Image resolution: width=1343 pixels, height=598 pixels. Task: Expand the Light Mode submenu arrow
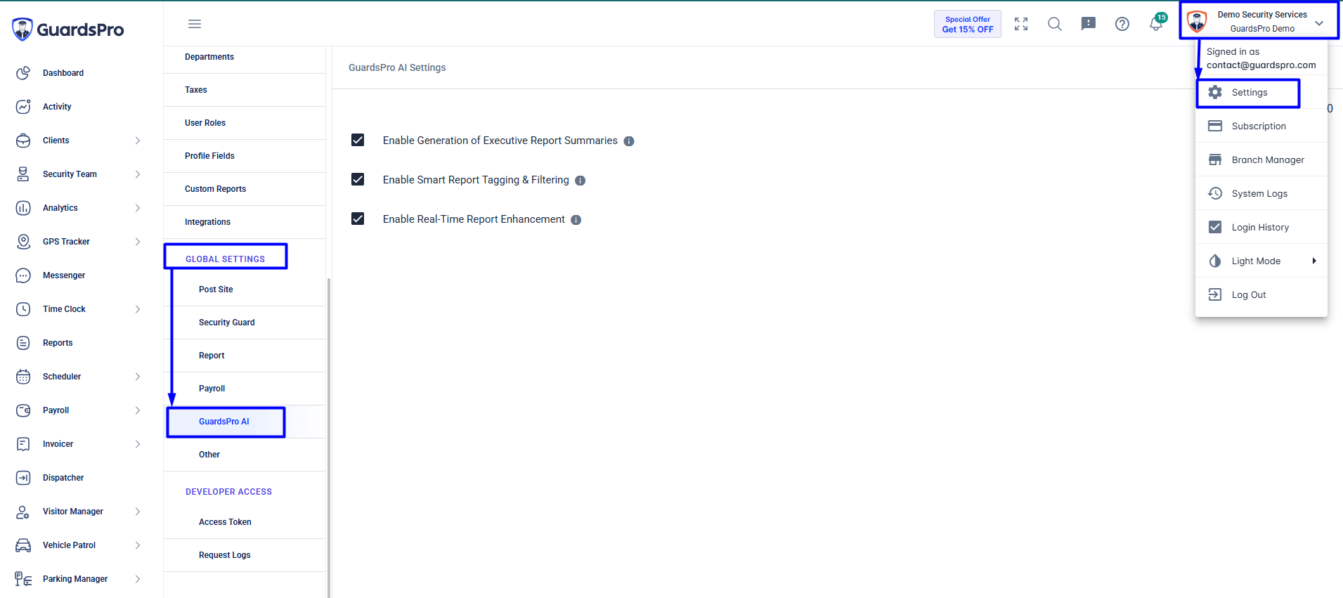tap(1314, 261)
